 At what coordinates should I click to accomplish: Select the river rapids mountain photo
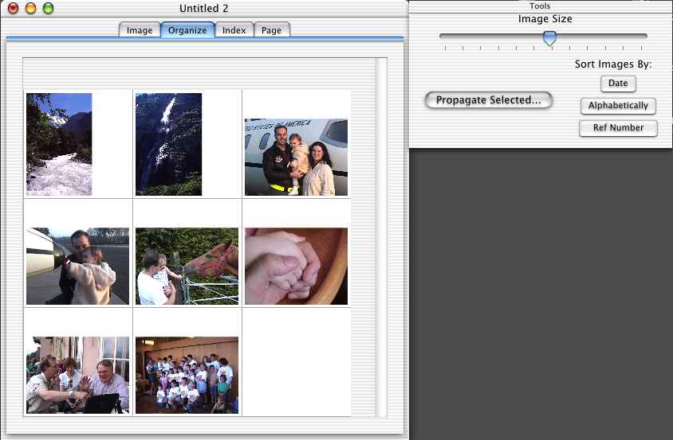59,144
